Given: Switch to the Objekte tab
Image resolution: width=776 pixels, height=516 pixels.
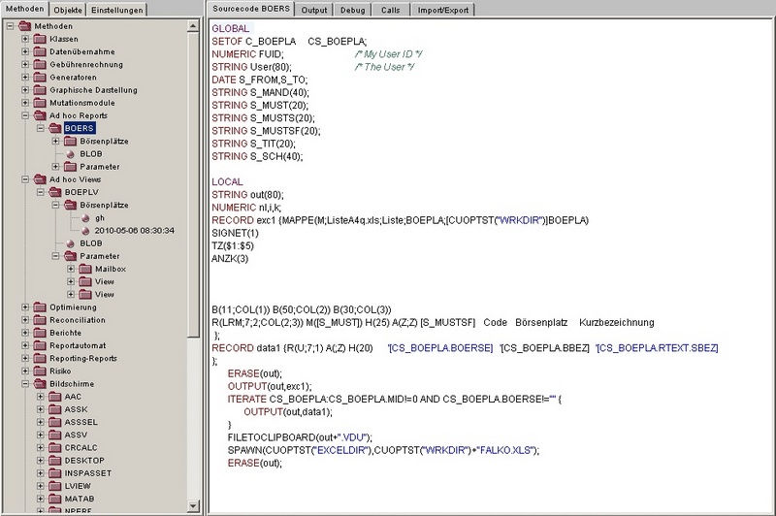Looking at the screenshot, I should click(68, 10).
